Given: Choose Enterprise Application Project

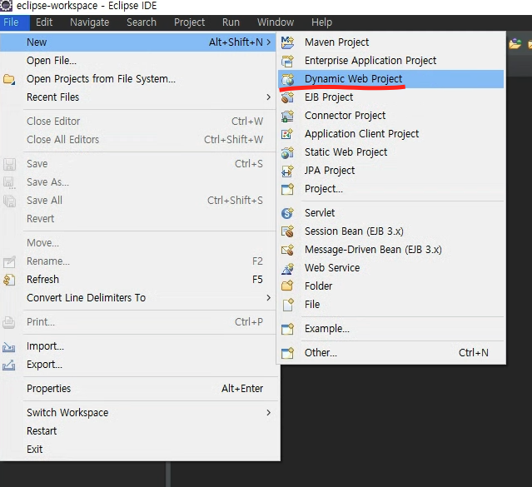Looking at the screenshot, I should click(x=390, y=61).
